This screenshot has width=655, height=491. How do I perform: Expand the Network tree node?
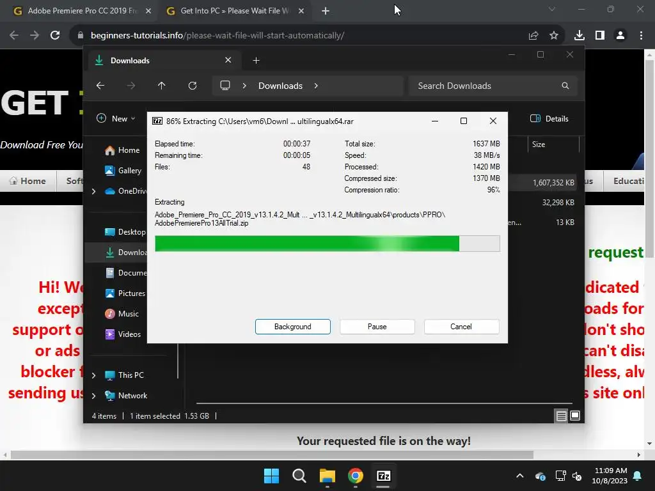(94, 396)
